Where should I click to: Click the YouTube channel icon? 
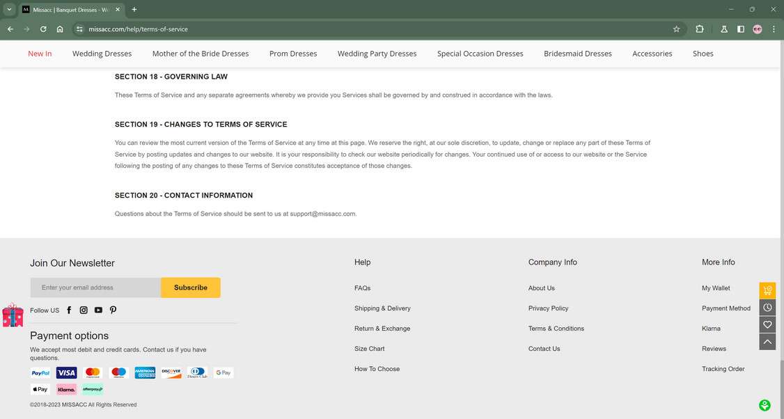98,310
